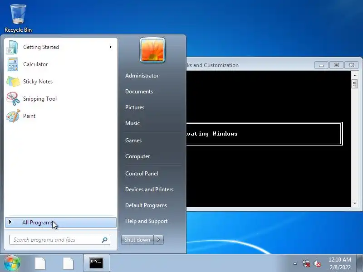The image size is (363, 272).
Task: Open Paint using its palette icon
Action: click(x=13, y=116)
